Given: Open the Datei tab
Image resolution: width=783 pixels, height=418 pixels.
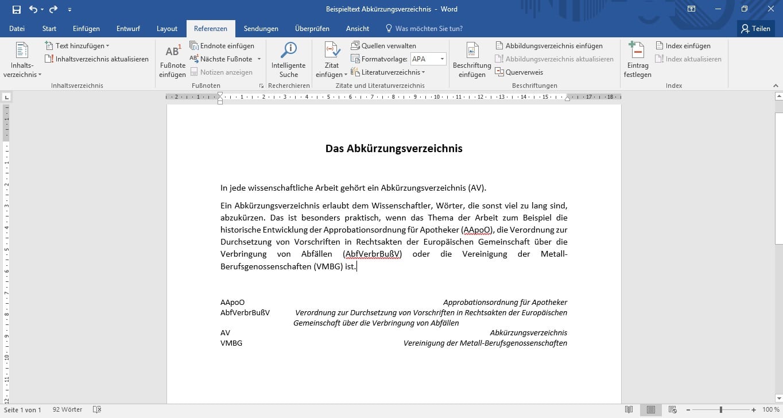Looking at the screenshot, I should point(17,29).
